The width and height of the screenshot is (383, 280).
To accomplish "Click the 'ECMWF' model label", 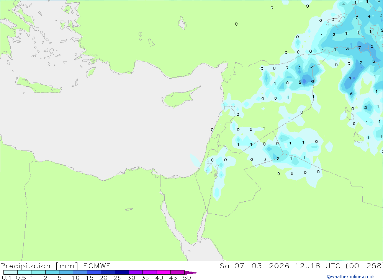I will tap(97, 266).
